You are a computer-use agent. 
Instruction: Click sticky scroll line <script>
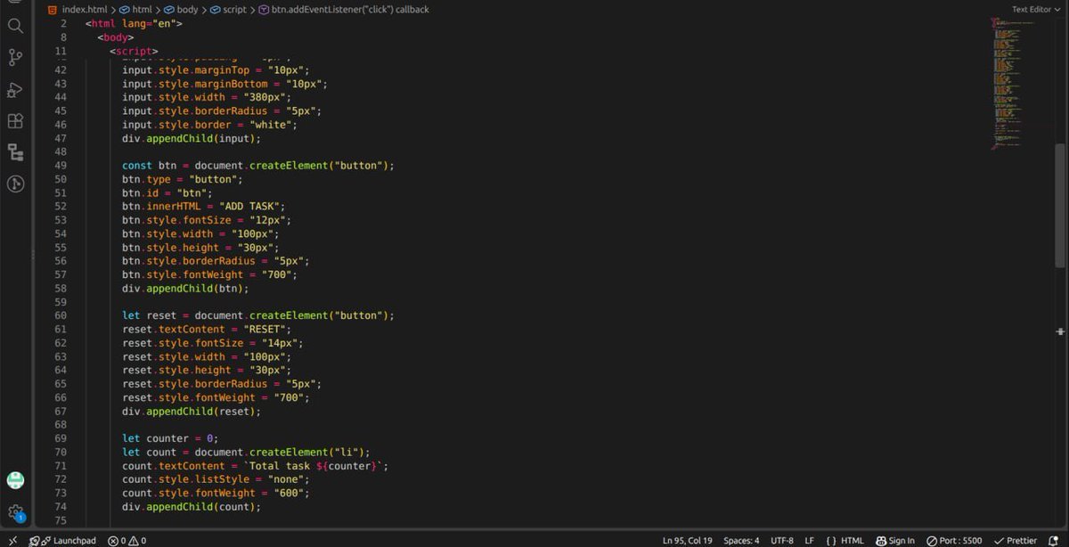(134, 51)
